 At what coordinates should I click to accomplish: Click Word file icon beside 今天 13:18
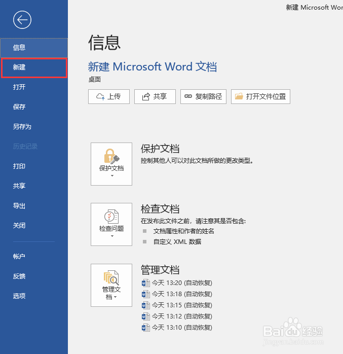[146, 294]
